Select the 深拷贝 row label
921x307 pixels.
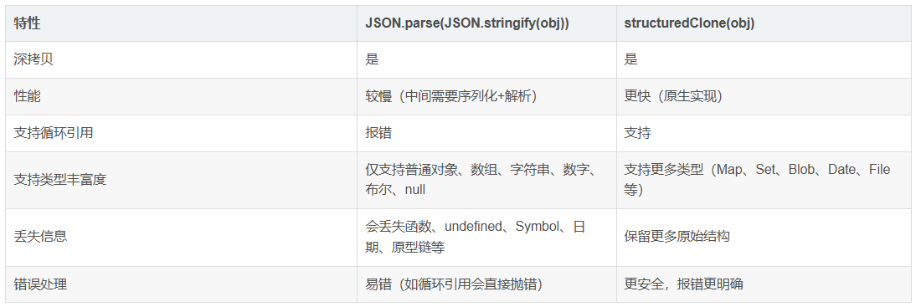click(33, 60)
